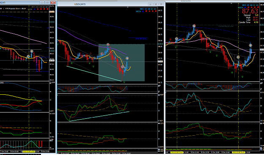Click the D1 red down arrow above 87.63 price
This screenshot has height=155, width=264.
click(255, 7)
